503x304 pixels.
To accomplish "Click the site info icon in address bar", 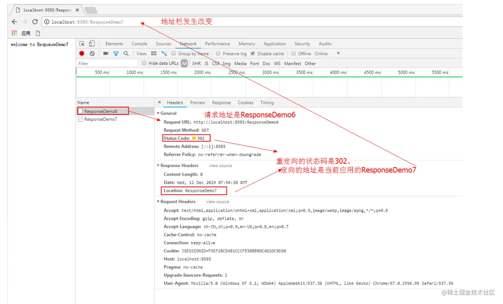I will 47,22.
